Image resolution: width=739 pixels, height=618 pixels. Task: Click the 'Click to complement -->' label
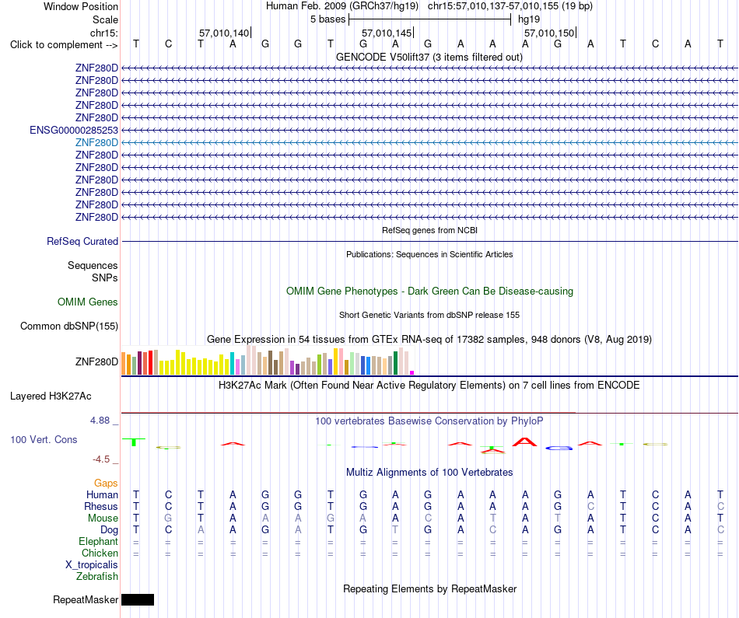[64, 45]
